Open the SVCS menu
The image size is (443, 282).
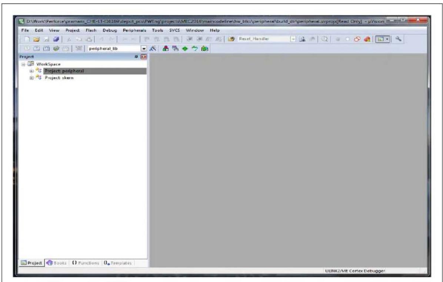point(174,30)
